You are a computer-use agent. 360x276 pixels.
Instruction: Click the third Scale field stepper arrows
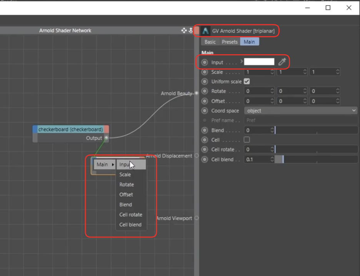pos(338,72)
